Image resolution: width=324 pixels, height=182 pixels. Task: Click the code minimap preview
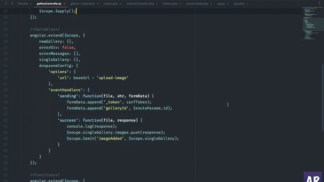(312, 24)
